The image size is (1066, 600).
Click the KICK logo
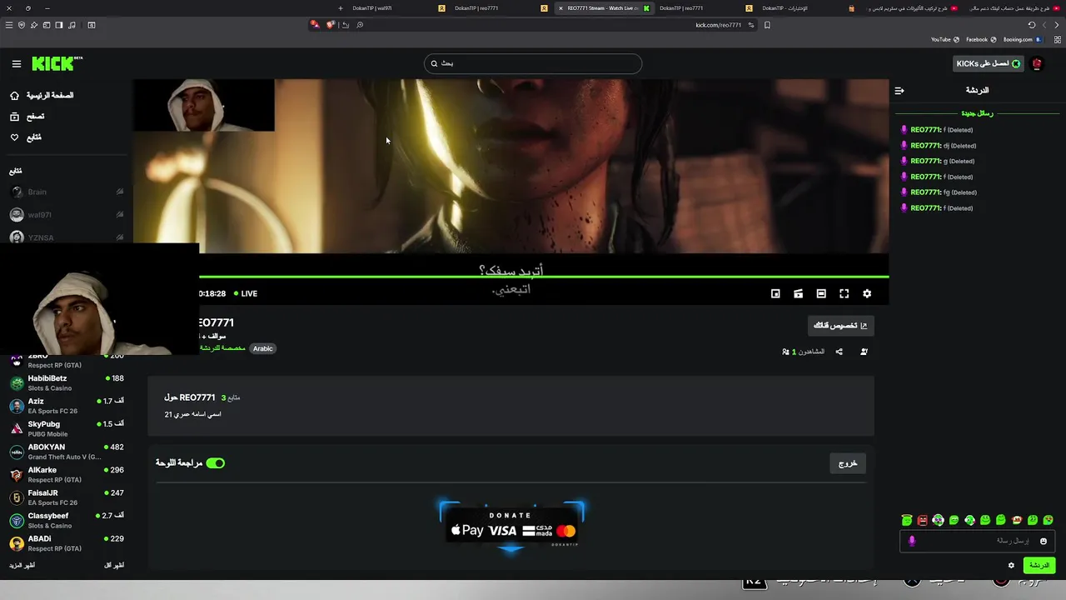click(57, 63)
